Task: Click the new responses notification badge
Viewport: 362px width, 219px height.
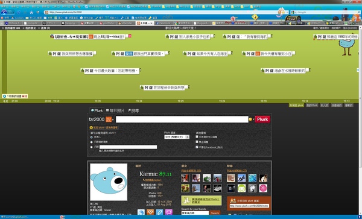Action: click(14, 97)
